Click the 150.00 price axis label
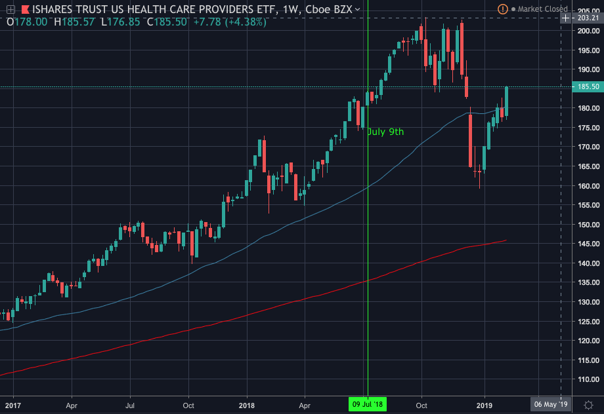Image resolution: width=604 pixels, height=414 pixels. coord(588,225)
